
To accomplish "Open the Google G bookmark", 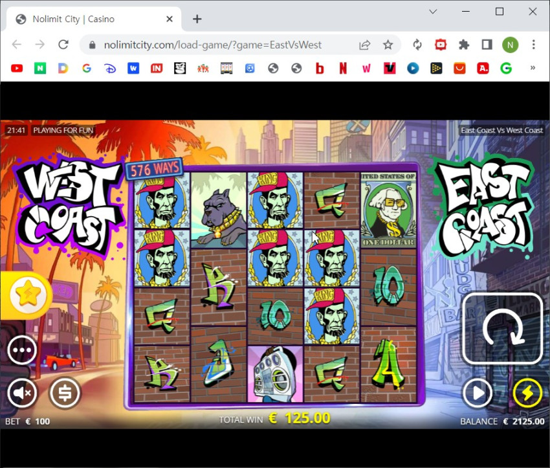I will [x=87, y=68].
